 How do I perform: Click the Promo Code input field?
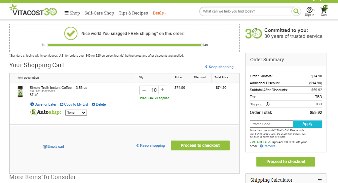pos(271,124)
